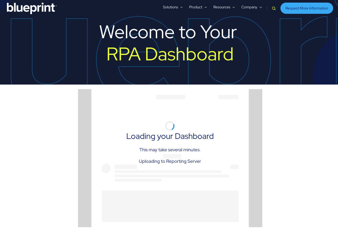The height and width of the screenshot is (243, 338).
Task: Click the yellow RPA Dashboard title
Action: pos(170,54)
